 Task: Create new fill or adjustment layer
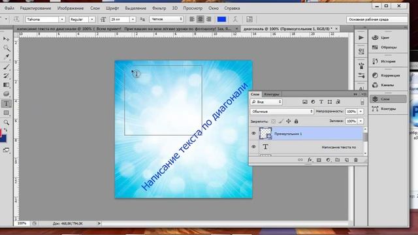(x=328, y=160)
